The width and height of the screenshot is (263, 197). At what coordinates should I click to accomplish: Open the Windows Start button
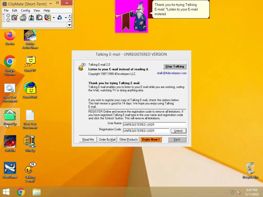6,192
